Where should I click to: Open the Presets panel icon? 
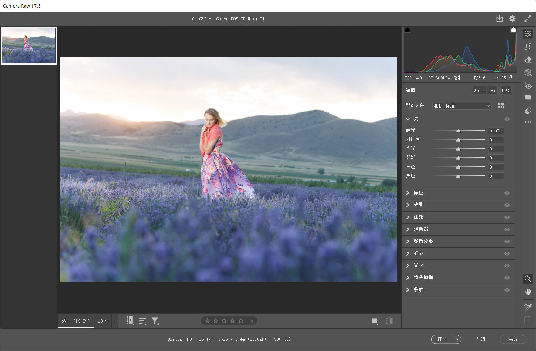(528, 111)
